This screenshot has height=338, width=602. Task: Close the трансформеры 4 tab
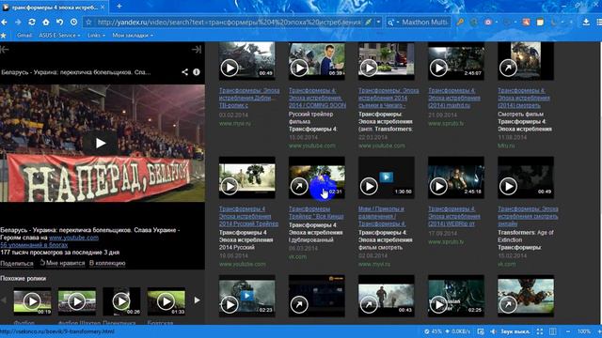pyautogui.click(x=103, y=7)
